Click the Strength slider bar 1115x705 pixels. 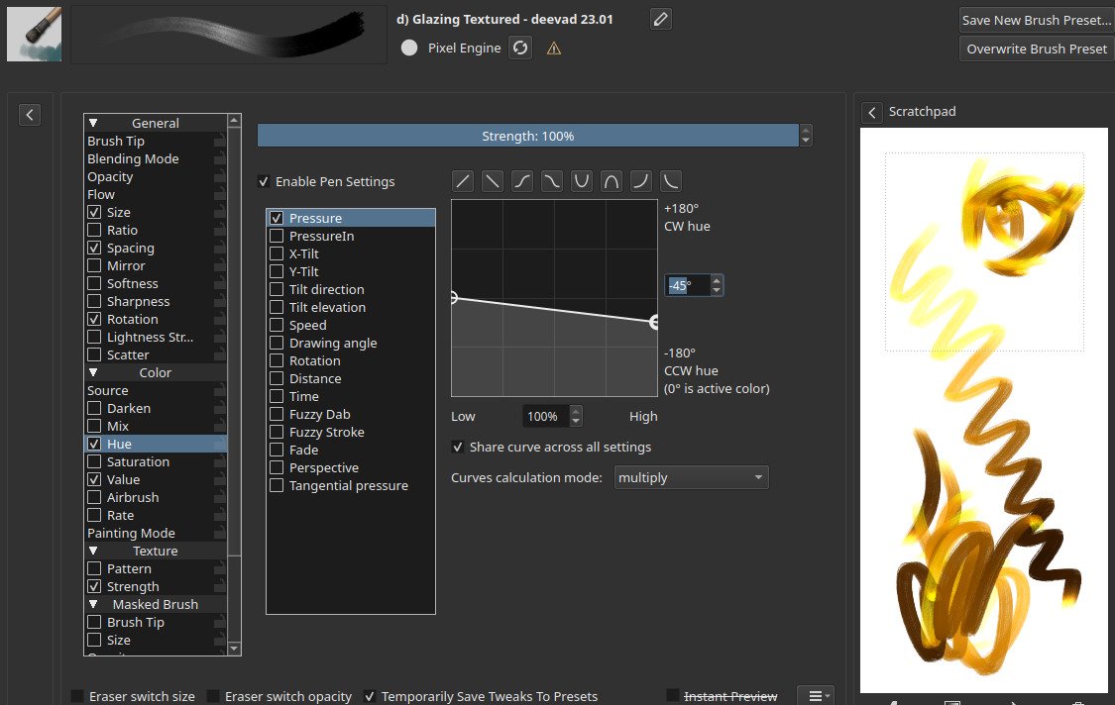click(x=527, y=136)
